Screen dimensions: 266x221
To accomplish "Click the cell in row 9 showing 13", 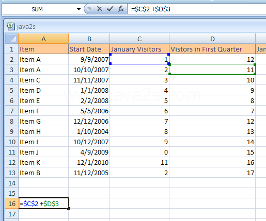I will tap(212, 131).
